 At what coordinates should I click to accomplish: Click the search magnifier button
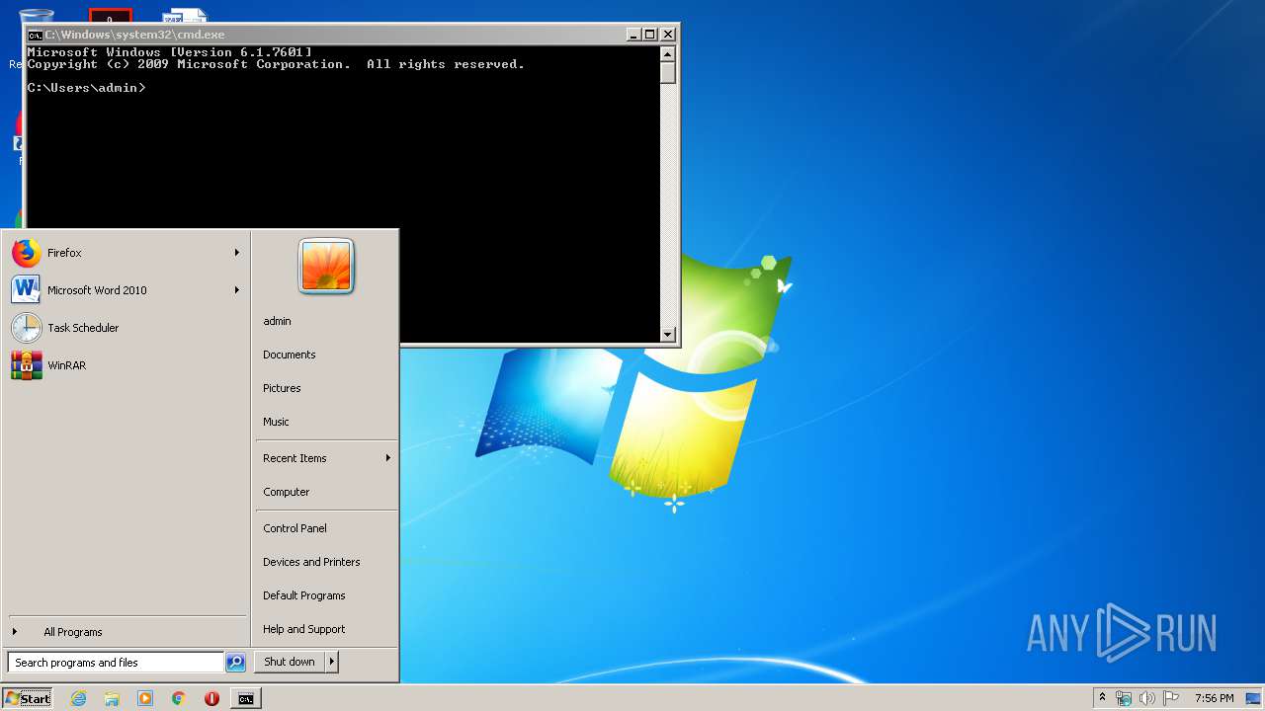tap(235, 663)
